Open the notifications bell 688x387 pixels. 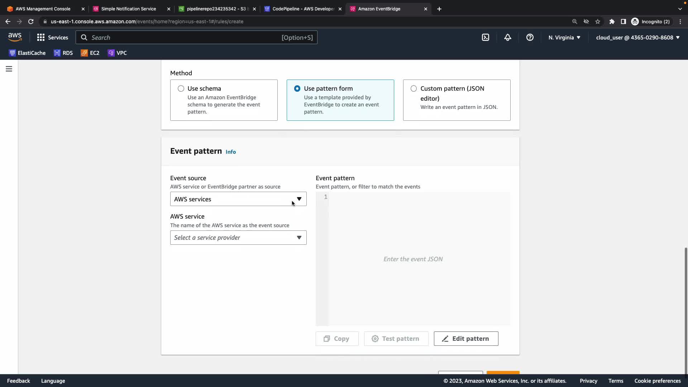507,37
